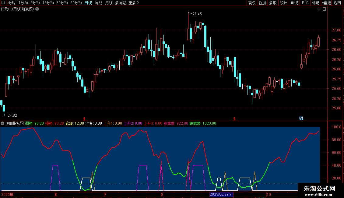
Task: Click the 2025年 label on time axis
Action: click(x=7, y=194)
